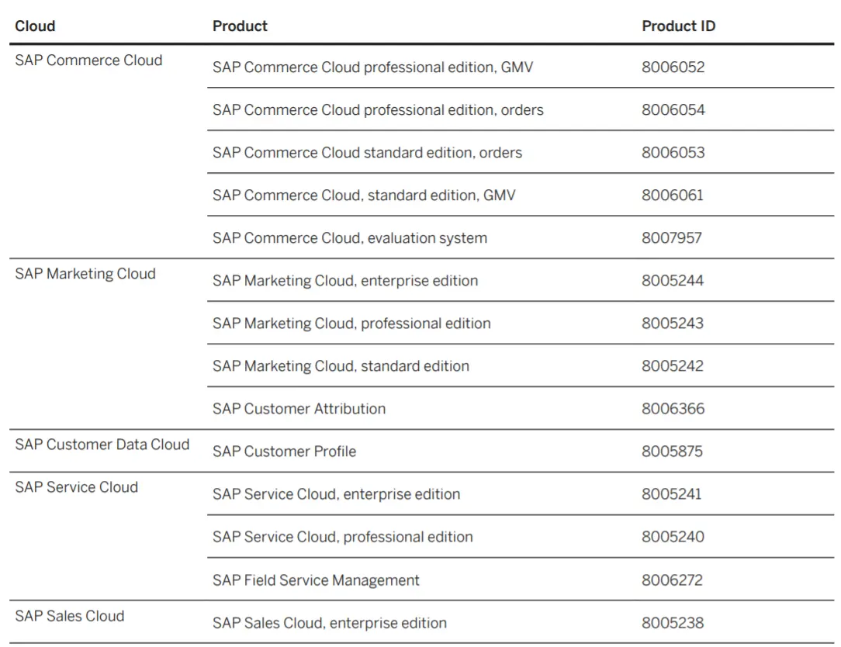Click SAP Marketing Cloud, enterprise edition
841x647 pixels.
pos(345,281)
